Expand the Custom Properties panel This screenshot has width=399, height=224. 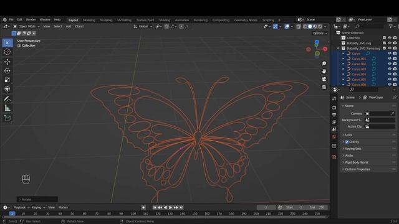[368, 169]
